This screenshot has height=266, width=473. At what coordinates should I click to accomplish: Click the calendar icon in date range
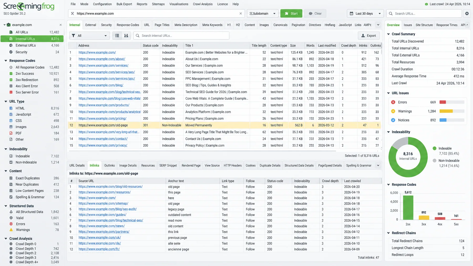(x=351, y=13)
